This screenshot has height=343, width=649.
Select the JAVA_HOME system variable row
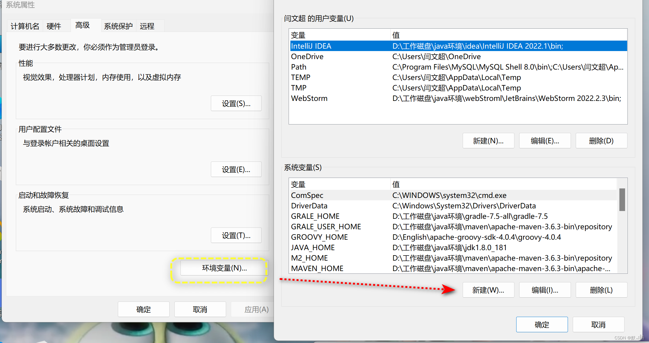point(313,247)
